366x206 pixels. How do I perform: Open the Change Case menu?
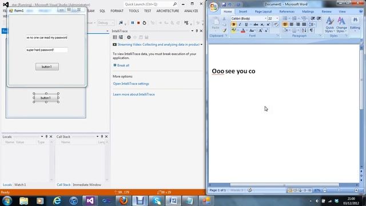click(252, 30)
